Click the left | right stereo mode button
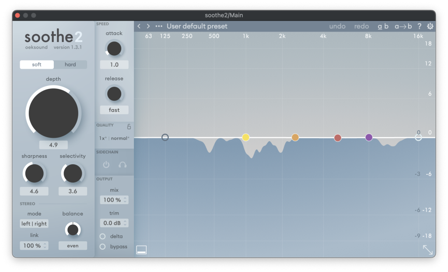The width and height of the screenshot is (448, 272). point(34,224)
